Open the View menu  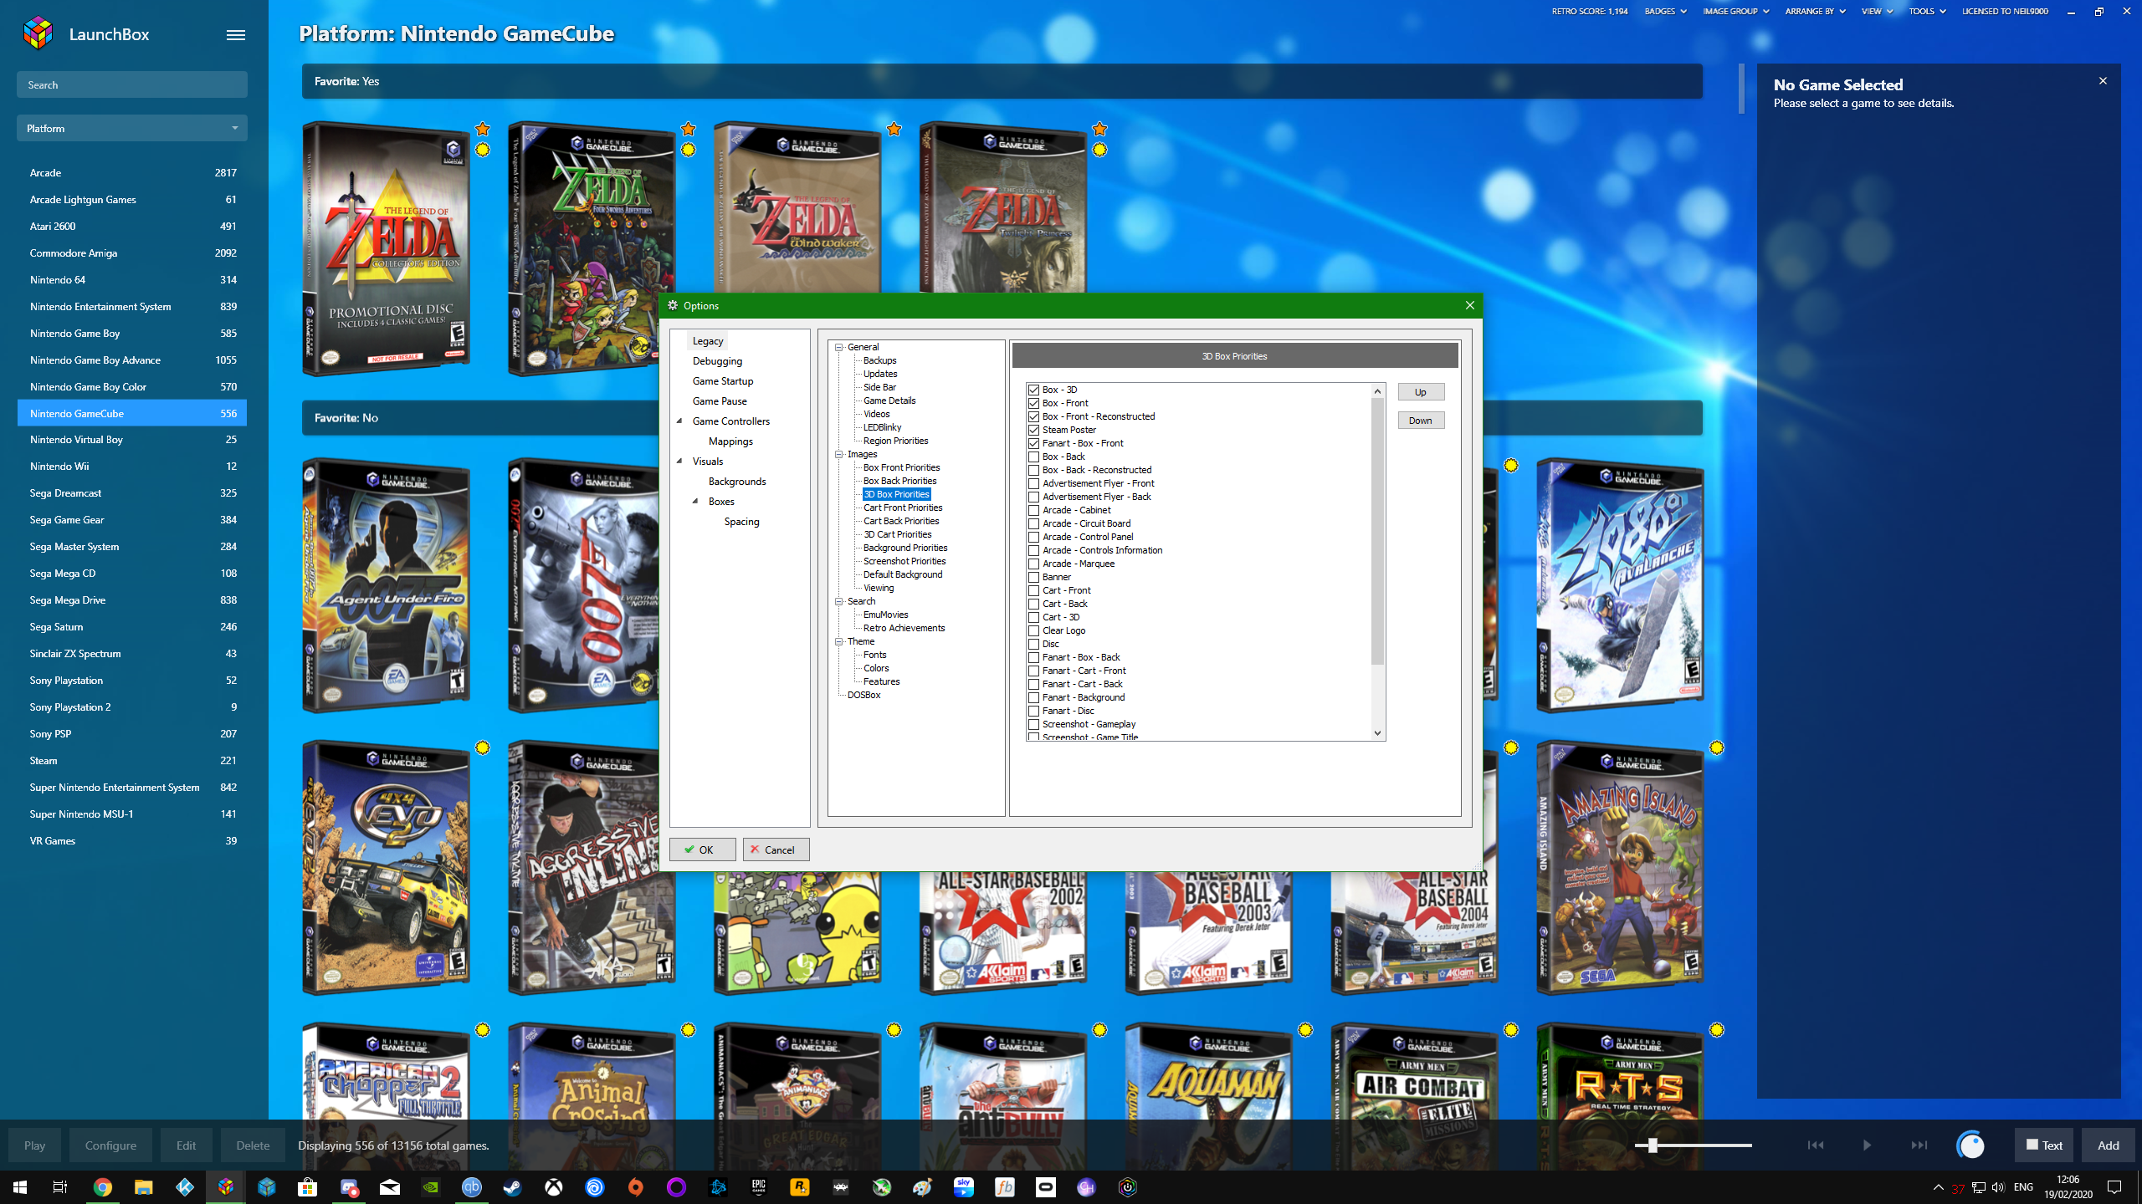(x=1877, y=11)
